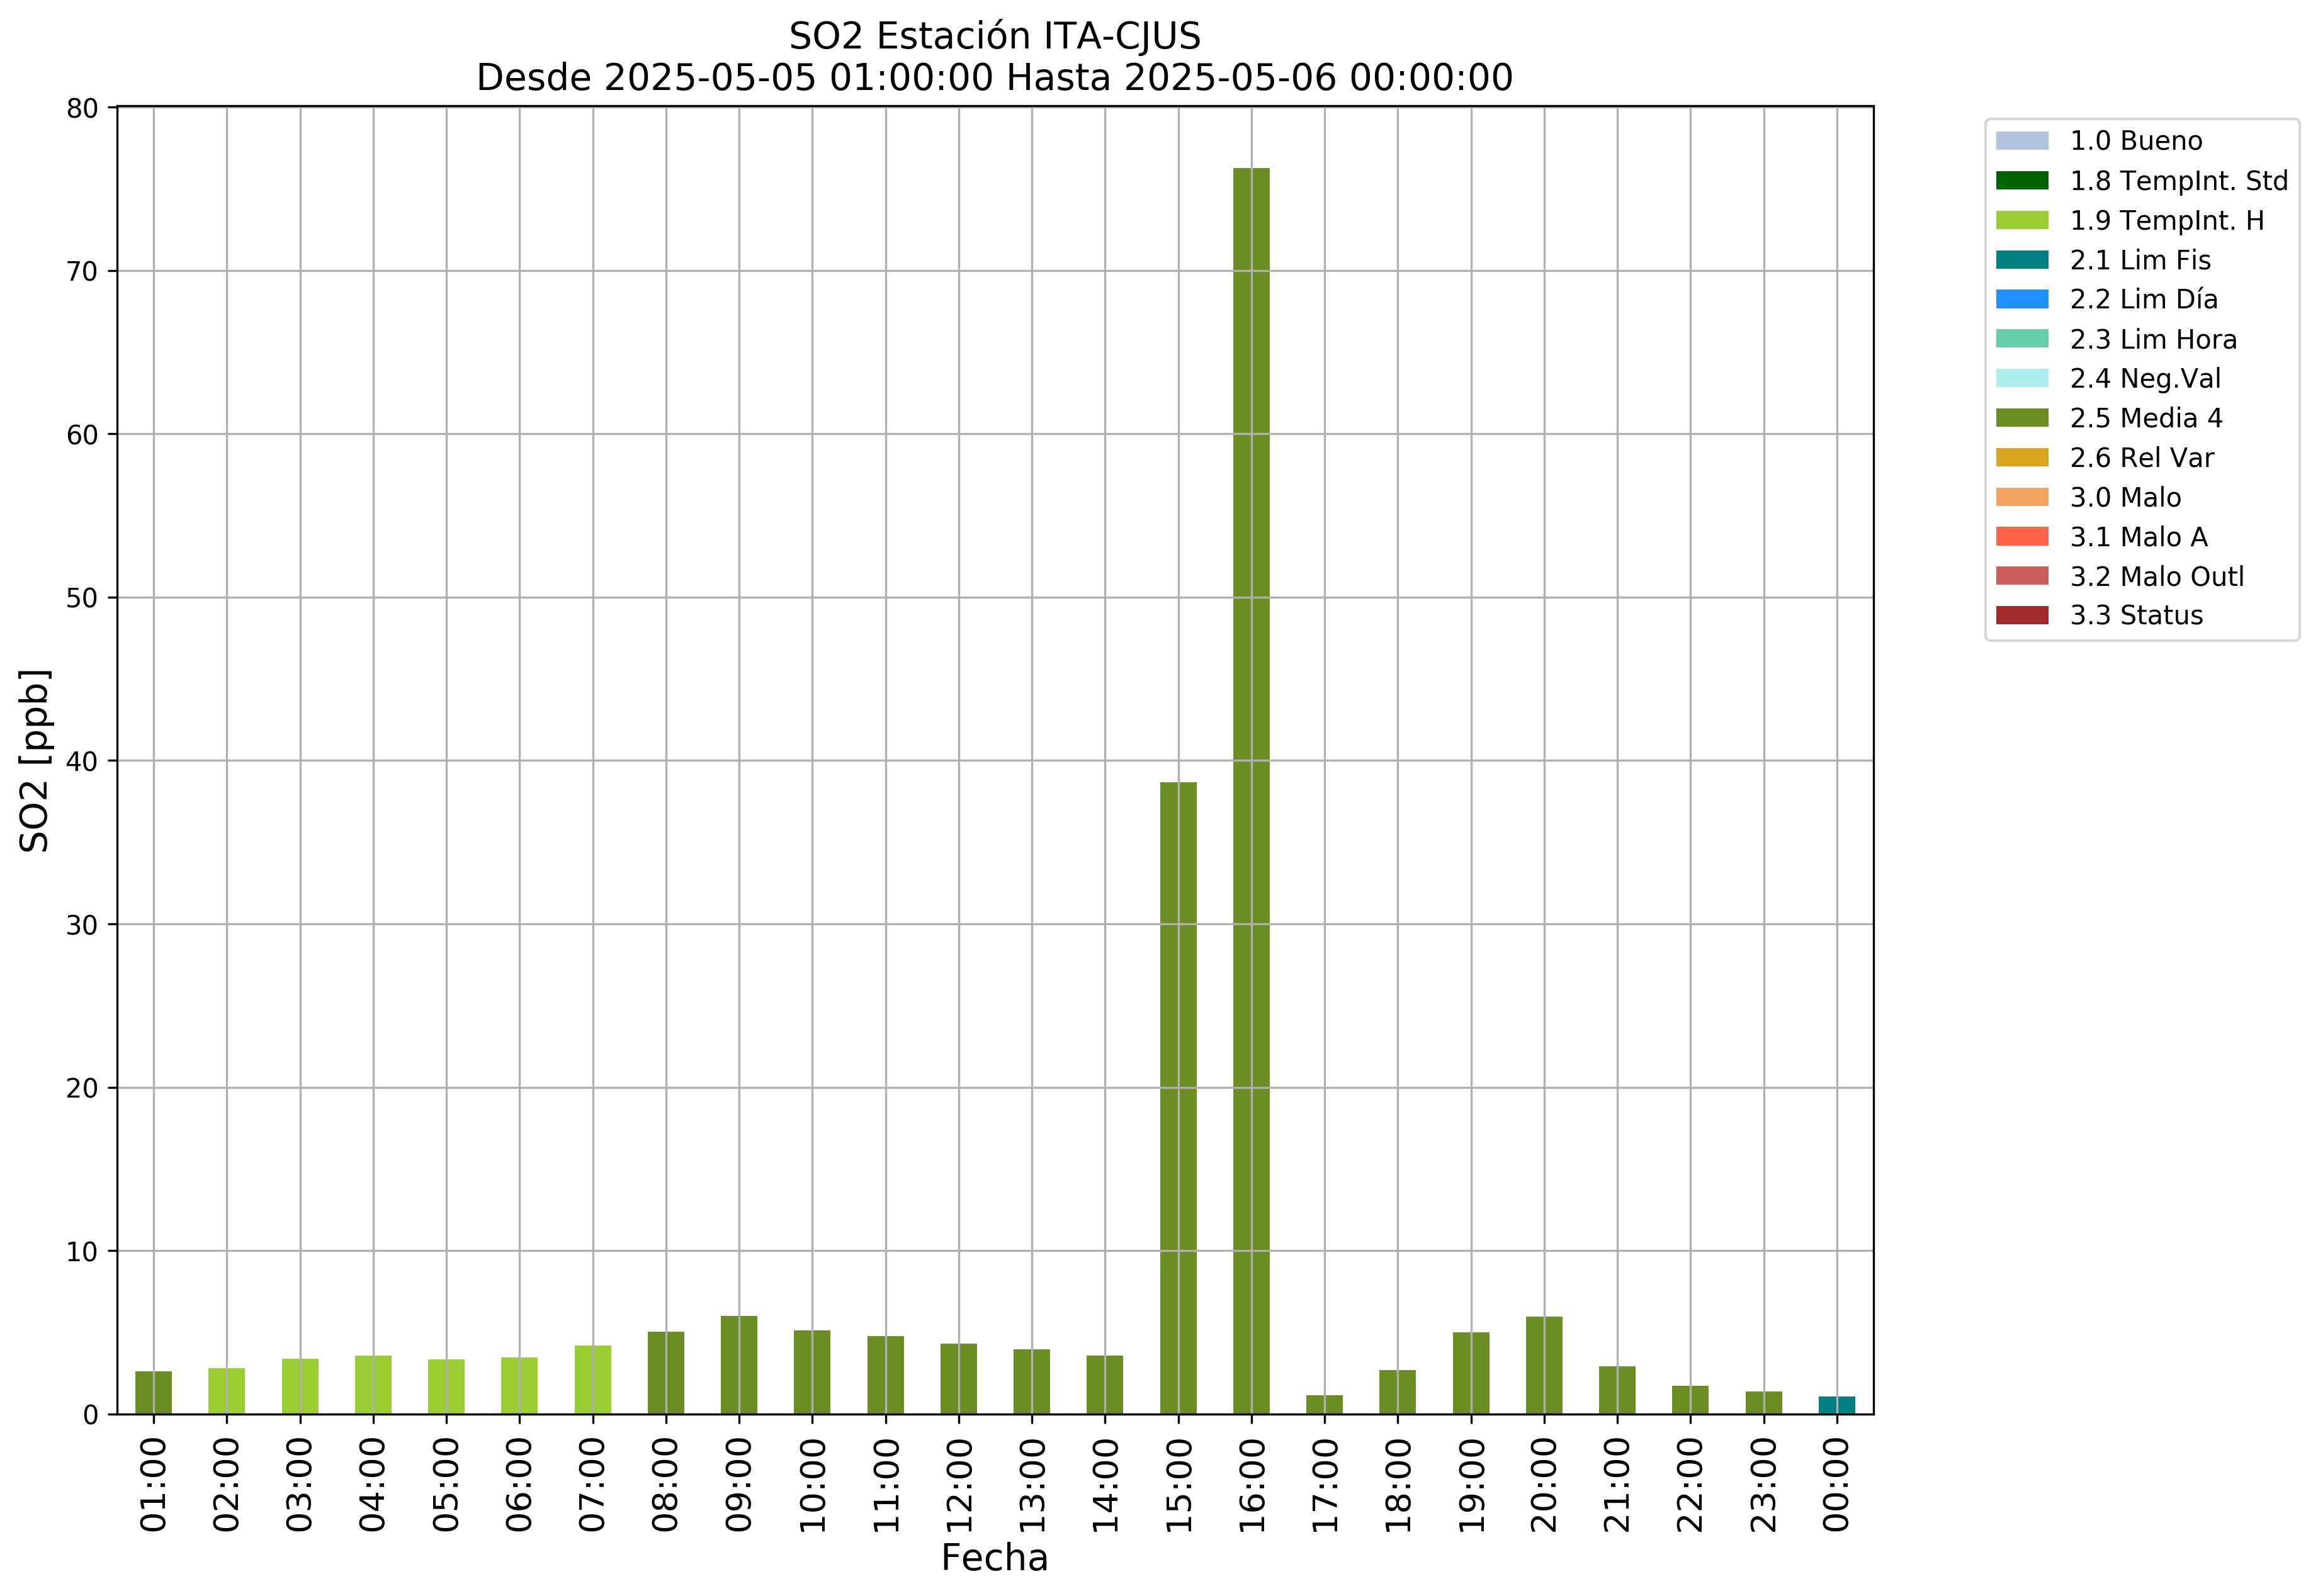This screenshot has width=2318, height=1596.
Task: Click the 1.0 Bueno legend color swatch
Action: (x=2021, y=141)
